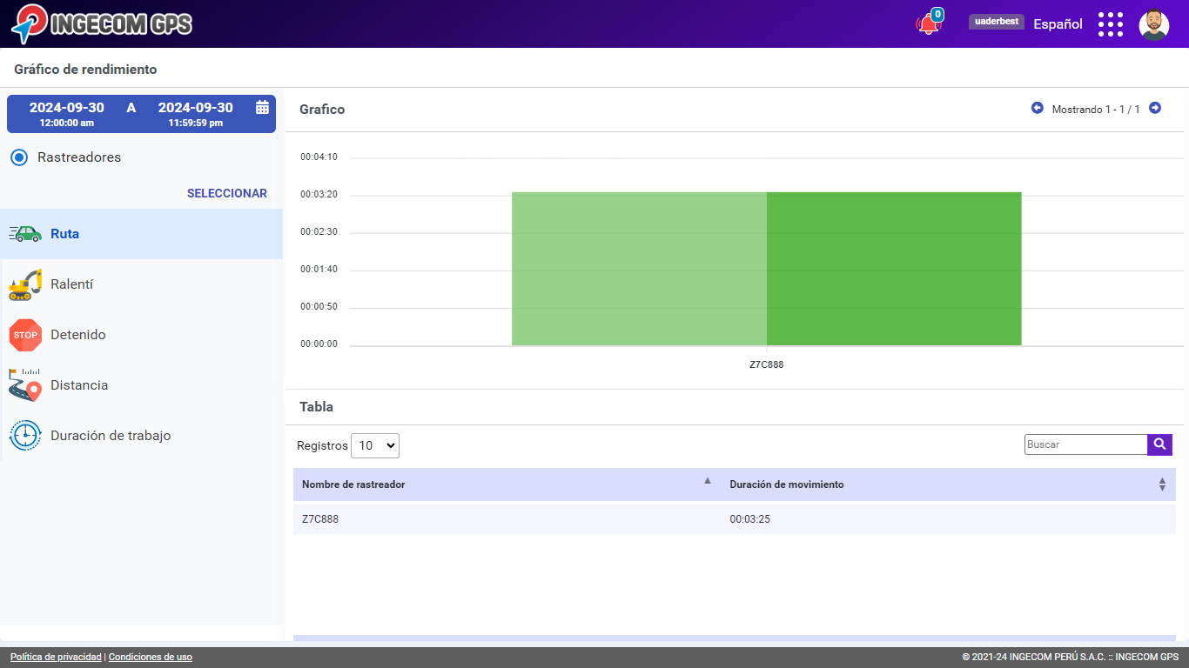Click the INGECOM GPS logo
The height and width of the screenshot is (668, 1189).
click(102, 23)
